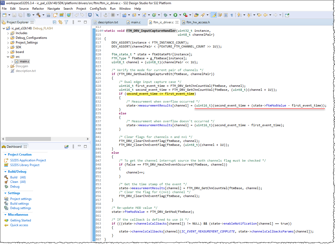Viewport: 335px width, 244px height.
Task: Click Clean (All) link
Action: [x=18, y=182]
